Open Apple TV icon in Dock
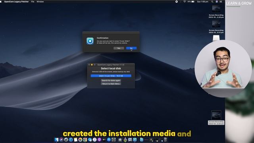 pos(104,139)
